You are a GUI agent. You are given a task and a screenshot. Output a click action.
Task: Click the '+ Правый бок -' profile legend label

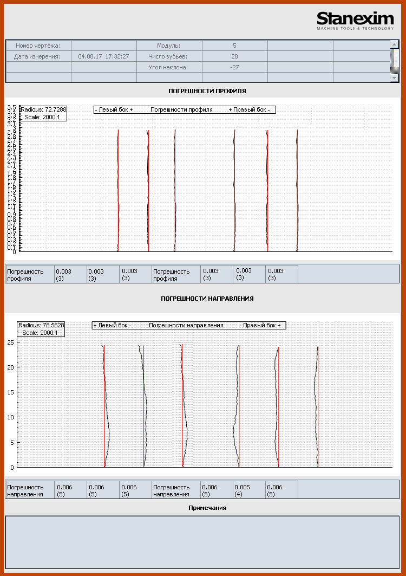[249, 109]
